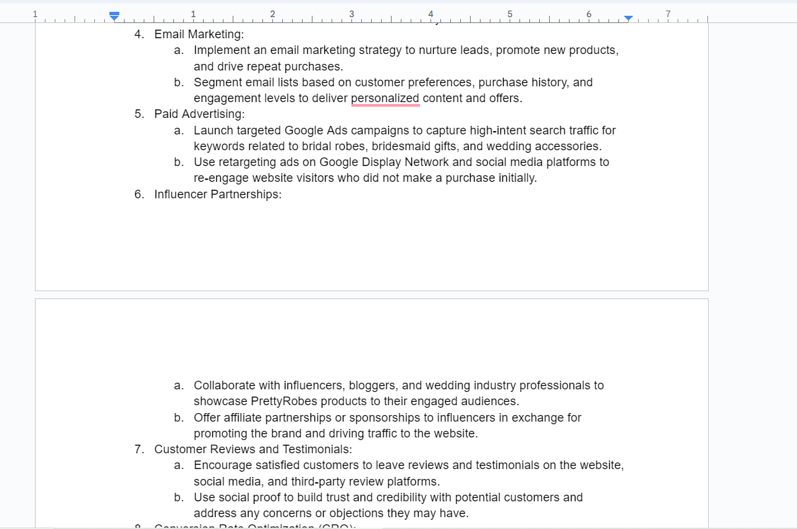
Task: Click the line starting "Collaborate with influencers, bloggers"
Action: click(399, 385)
